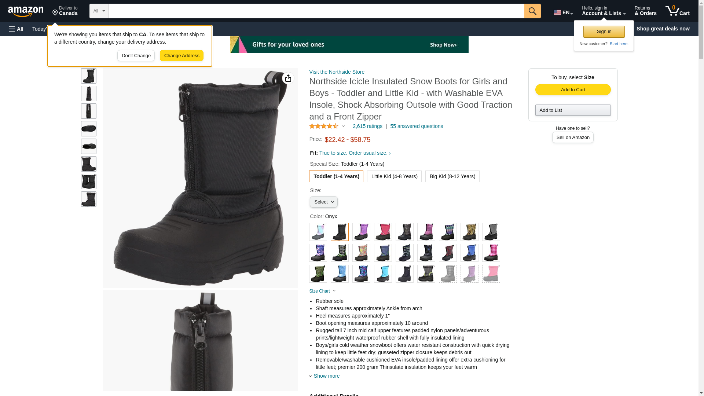Choose the bright pink boot color swatch

pyautogui.click(x=383, y=232)
